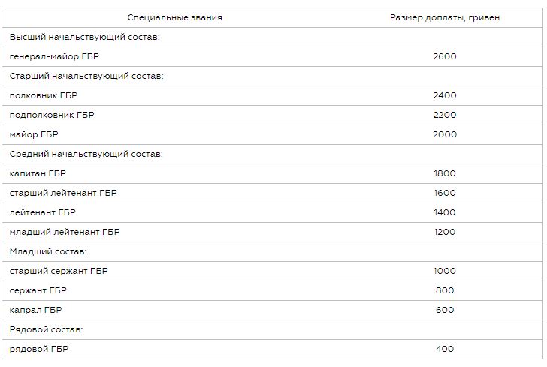The height and width of the screenshot is (367, 547).
Task: Click the "подполковник ГБР" rank cell
Action: pyautogui.click(x=53, y=115)
